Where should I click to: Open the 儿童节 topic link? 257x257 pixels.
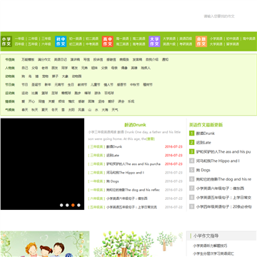click(x=95, y=85)
